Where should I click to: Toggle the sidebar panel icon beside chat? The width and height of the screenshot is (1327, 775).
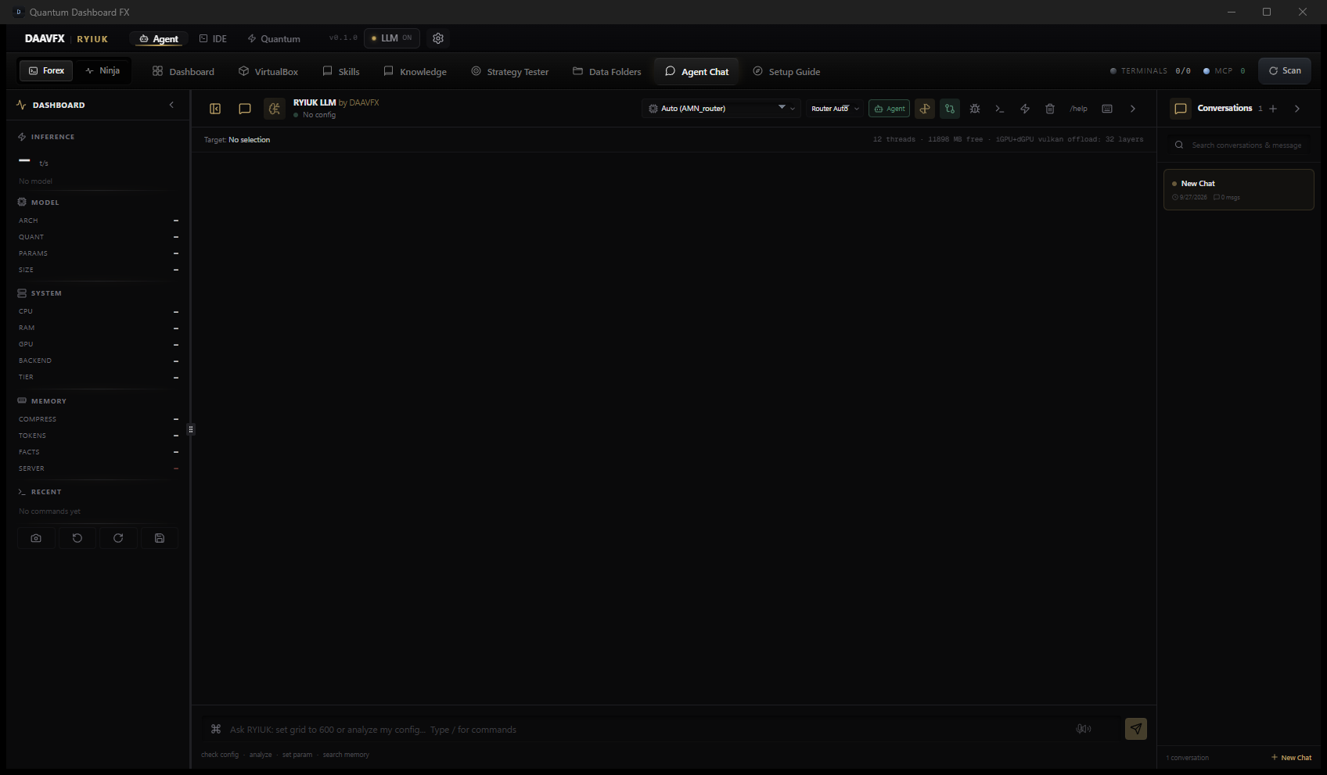pyautogui.click(x=215, y=109)
